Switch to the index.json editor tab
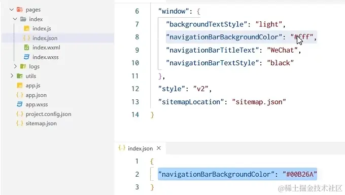The width and height of the screenshot is (345, 195). (x=140, y=148)
